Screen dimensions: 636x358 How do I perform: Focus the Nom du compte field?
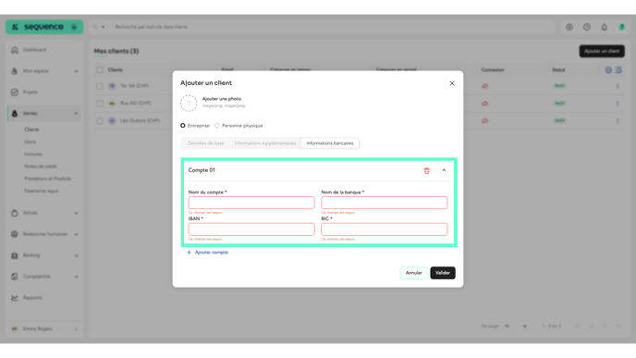[x=251, y=203]
